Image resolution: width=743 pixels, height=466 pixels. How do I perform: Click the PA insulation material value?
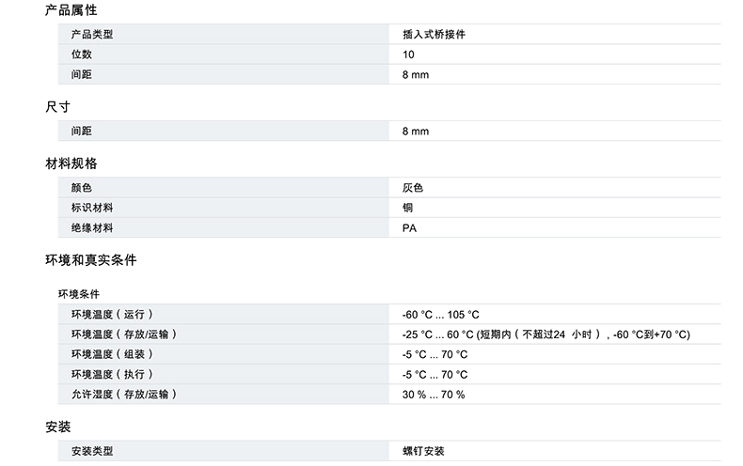pyautogui.click(x=409, y=227)
